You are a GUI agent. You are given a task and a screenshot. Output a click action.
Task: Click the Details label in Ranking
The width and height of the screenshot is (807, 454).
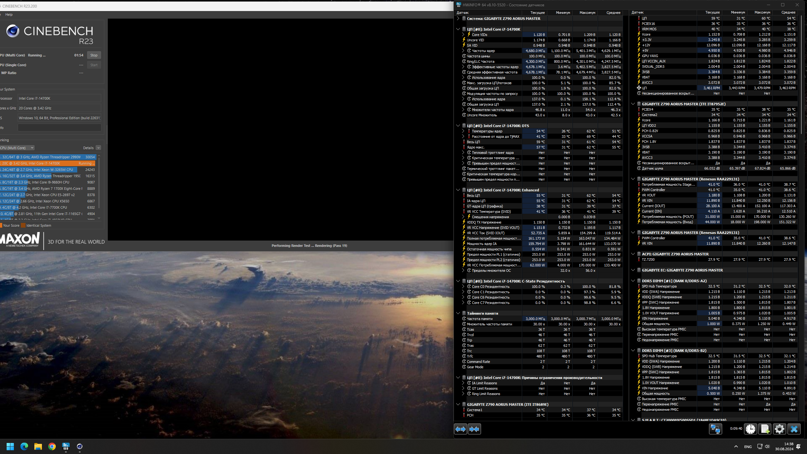[88, 148]
